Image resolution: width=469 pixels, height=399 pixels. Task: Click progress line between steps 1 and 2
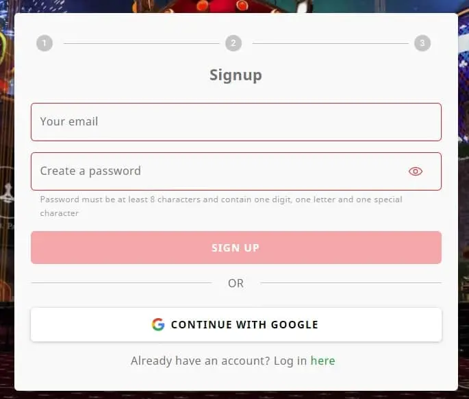(141, 44)
